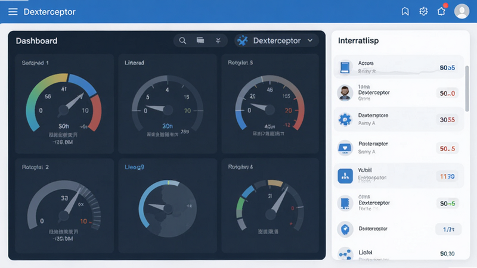The image size is (477, 268).
Task: Click the 1/Fr value badge
Action: (448, 229)
